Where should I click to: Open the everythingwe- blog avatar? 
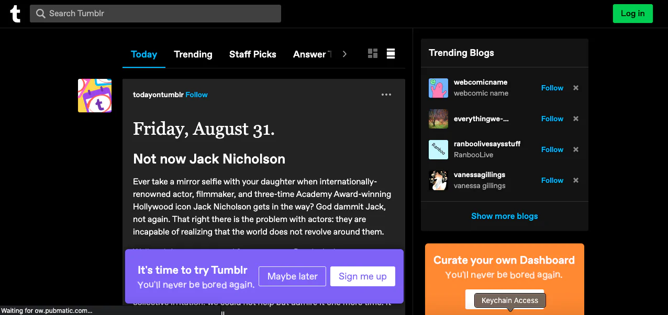[x=438, y=119]
